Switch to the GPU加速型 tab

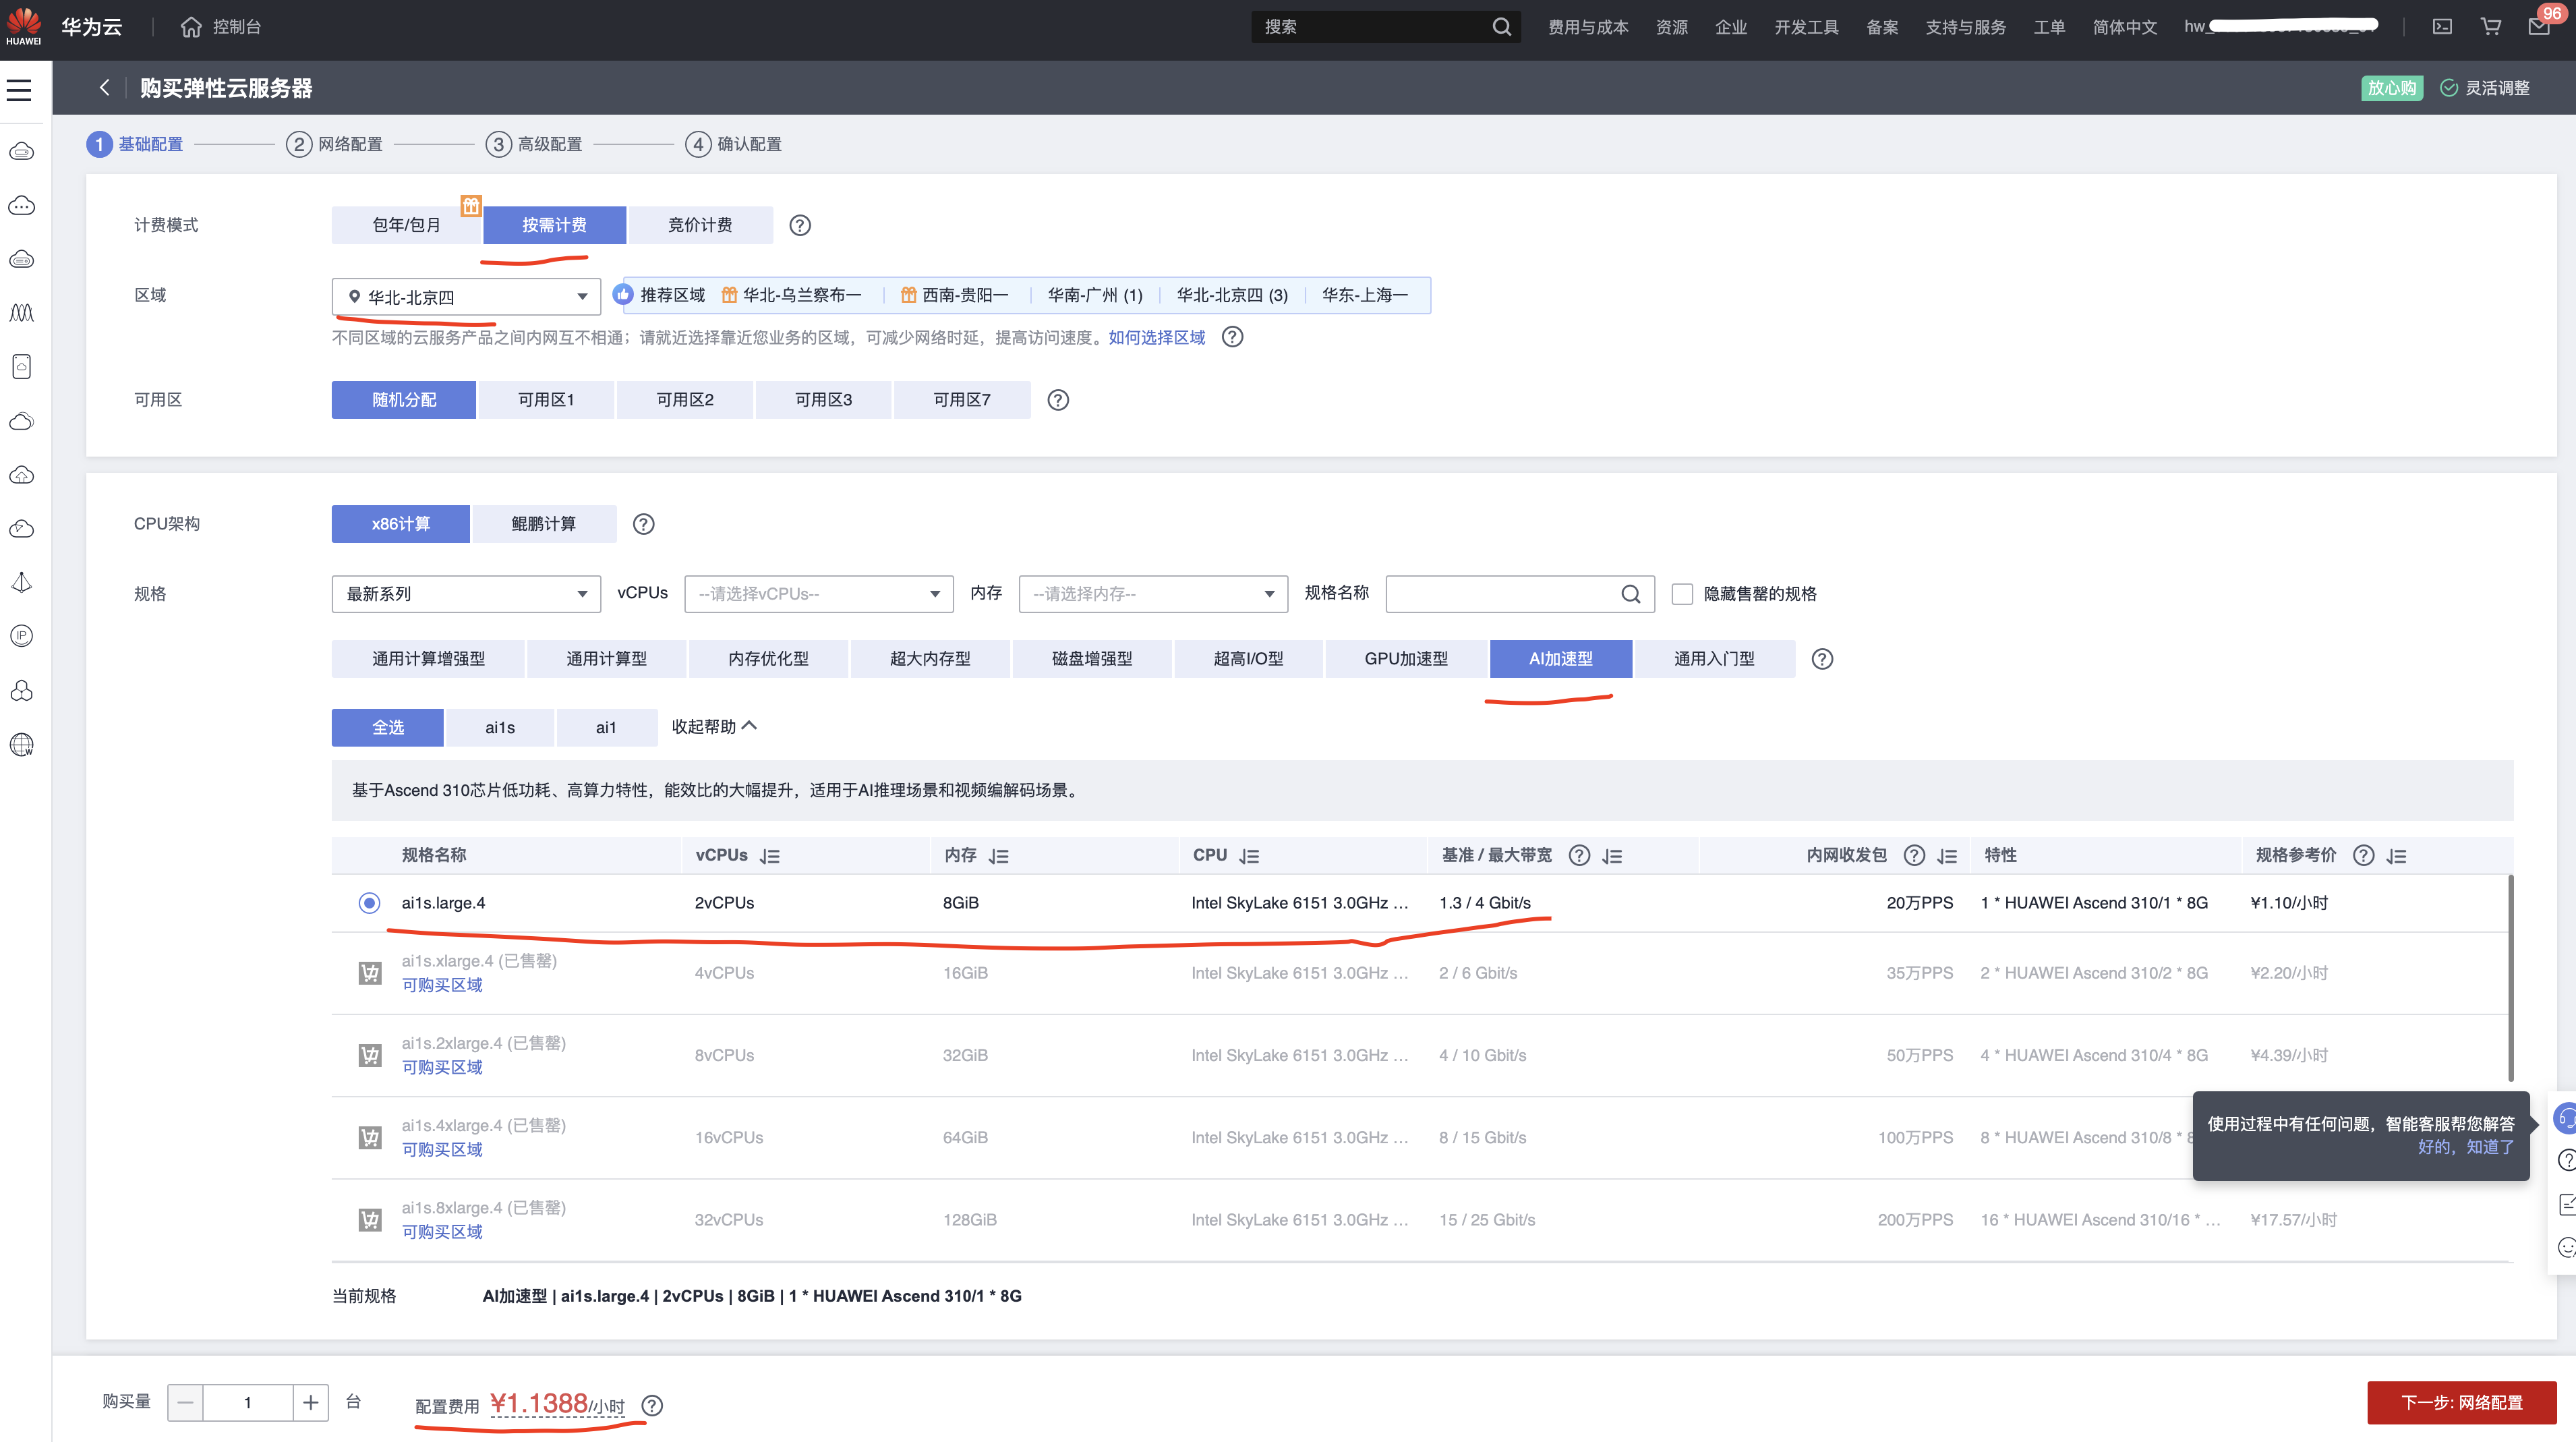(x=1405, y=659)
